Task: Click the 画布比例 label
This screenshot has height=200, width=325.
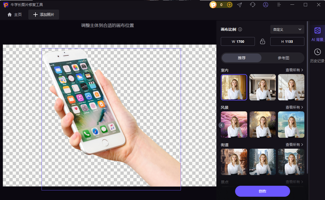Action: point(228,29)
